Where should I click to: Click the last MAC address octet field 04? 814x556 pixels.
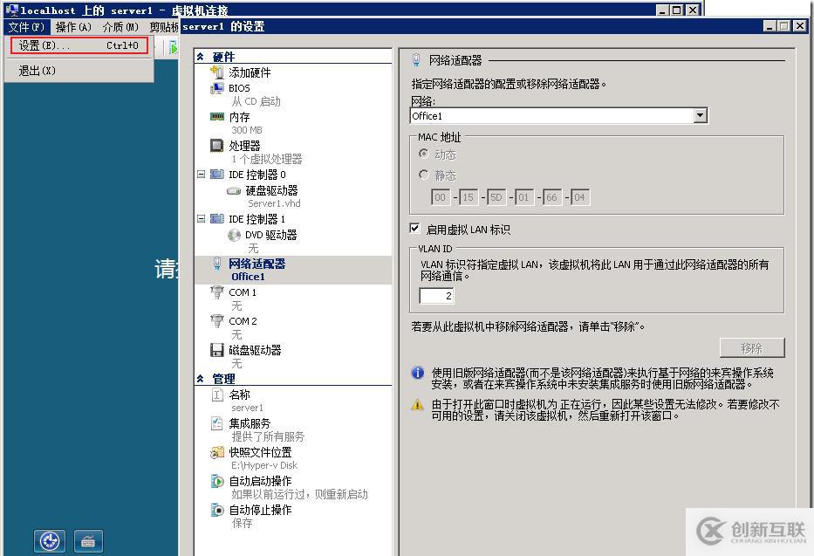pos(580,197)
